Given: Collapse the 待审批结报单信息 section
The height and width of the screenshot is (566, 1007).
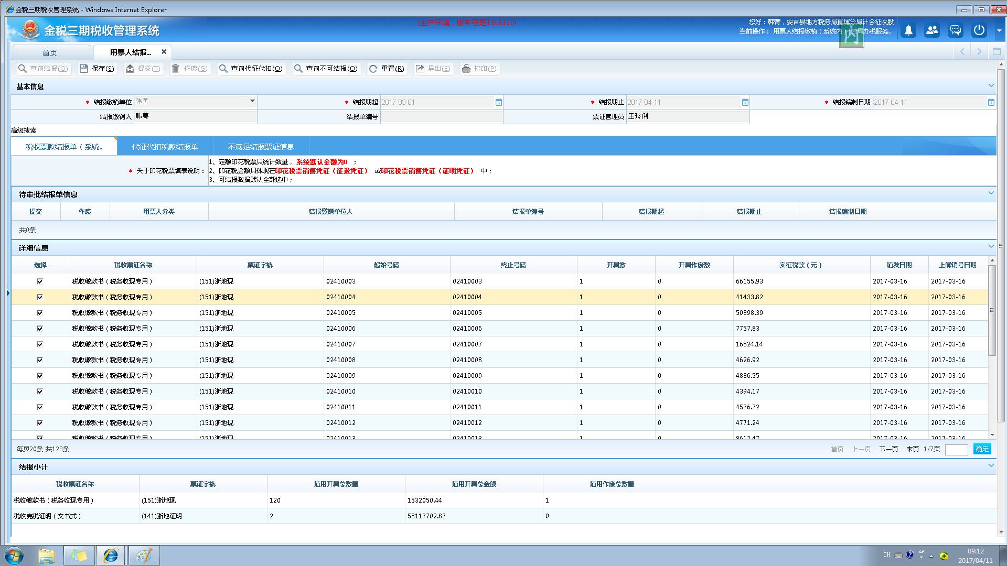Looking at the screenshot, I should pos(991,193).
